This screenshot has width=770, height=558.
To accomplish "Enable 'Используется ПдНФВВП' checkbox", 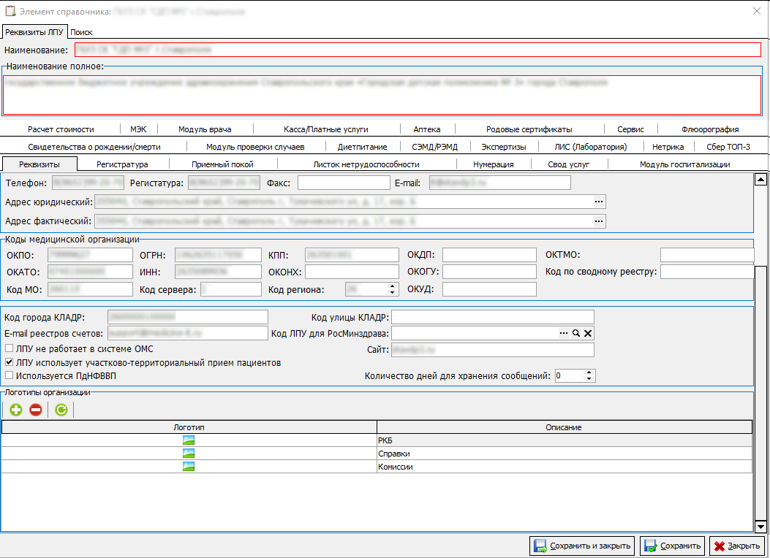I will 9,375.
